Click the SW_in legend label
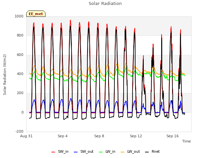 click(x=63, y=152)
